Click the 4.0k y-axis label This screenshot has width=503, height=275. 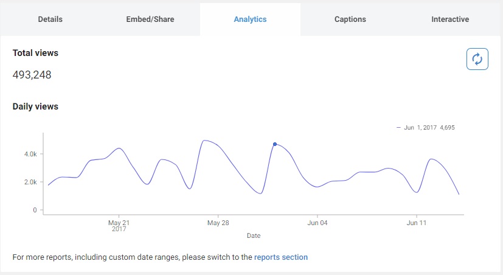30,154
